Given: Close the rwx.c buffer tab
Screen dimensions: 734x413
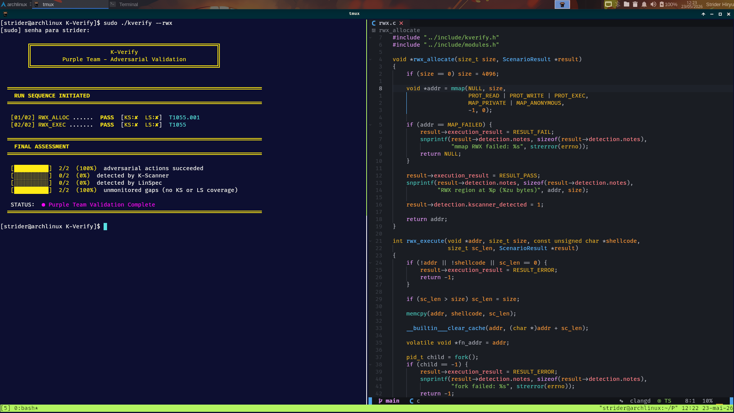Looking at the screenshot, I should coord(401,23).
